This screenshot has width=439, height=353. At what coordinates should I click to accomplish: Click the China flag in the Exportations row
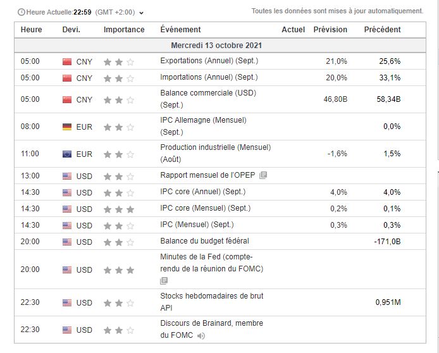click(x=67, y=61)
